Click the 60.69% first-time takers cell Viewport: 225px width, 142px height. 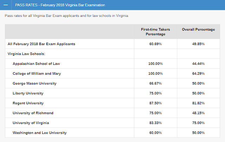tap(155, 44)
